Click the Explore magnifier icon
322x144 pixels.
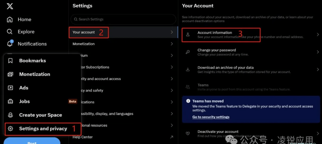point(10,32)
